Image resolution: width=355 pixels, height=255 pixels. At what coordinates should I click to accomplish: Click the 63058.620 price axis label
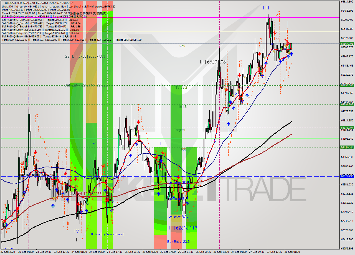(347, 203)
